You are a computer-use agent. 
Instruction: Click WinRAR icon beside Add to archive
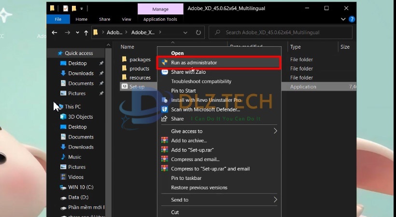point(165,140)
